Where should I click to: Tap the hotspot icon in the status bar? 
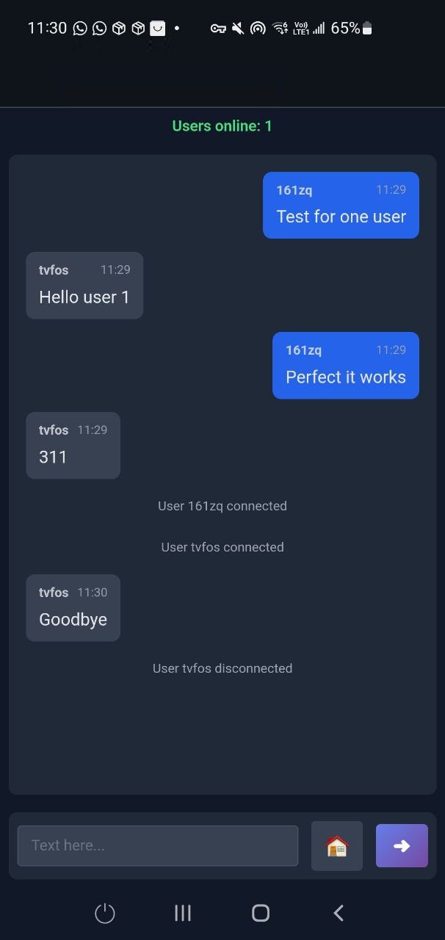[258, 28]
